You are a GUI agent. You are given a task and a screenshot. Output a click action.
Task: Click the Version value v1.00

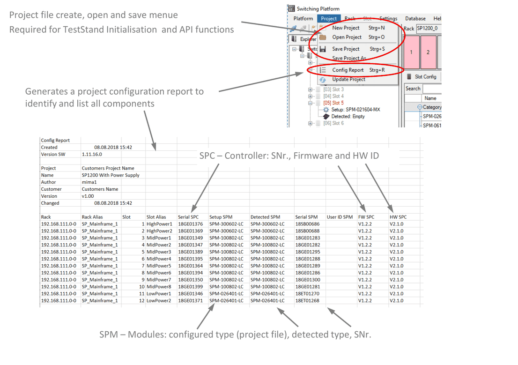88,196
